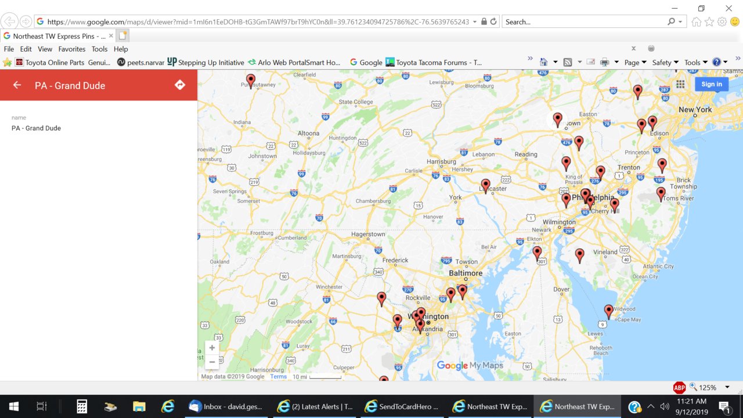
Task: Click the browser Forward button
Action: point(26,21)
